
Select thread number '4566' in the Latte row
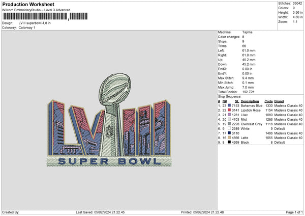coord(235,138)
